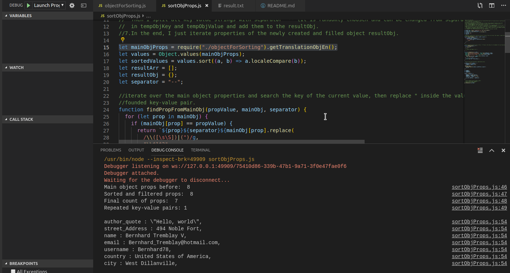Image resolution: width=510 pixels, height=273 pixels.
Task: Click "Repeated key-value pairs: 1" output line
Action: [145, 208]
